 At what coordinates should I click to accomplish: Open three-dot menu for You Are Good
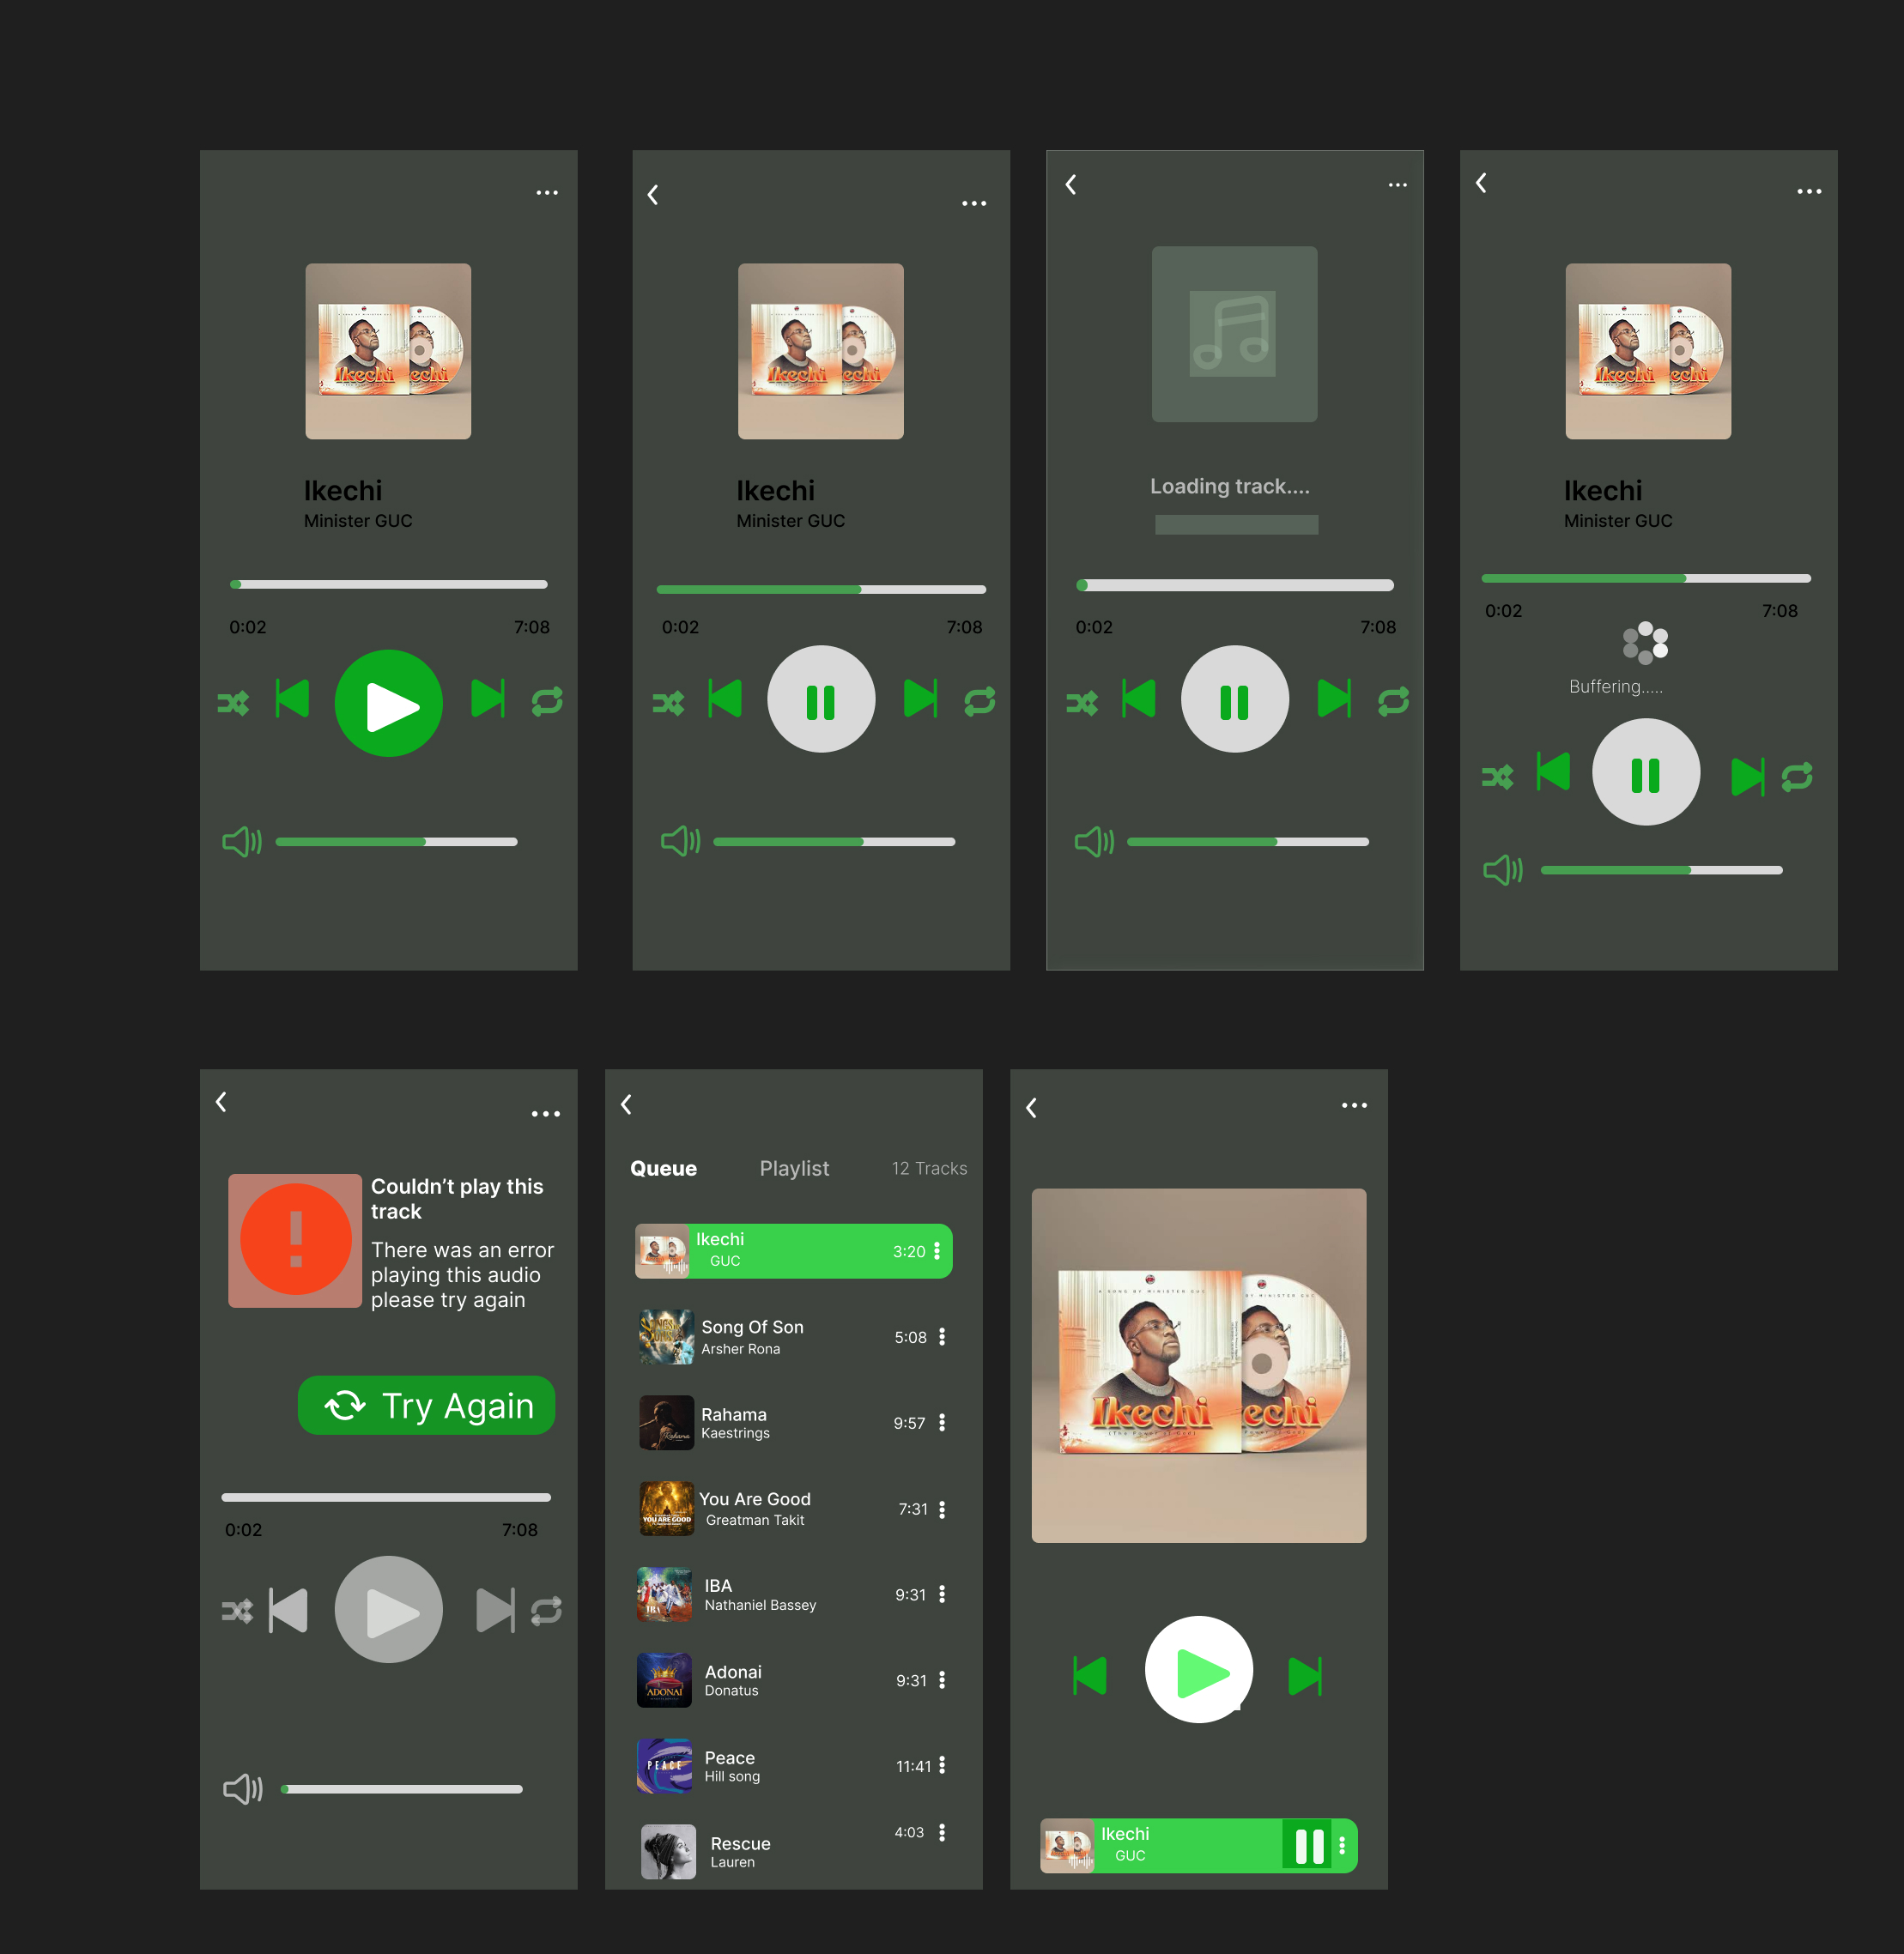(942, 1509)
